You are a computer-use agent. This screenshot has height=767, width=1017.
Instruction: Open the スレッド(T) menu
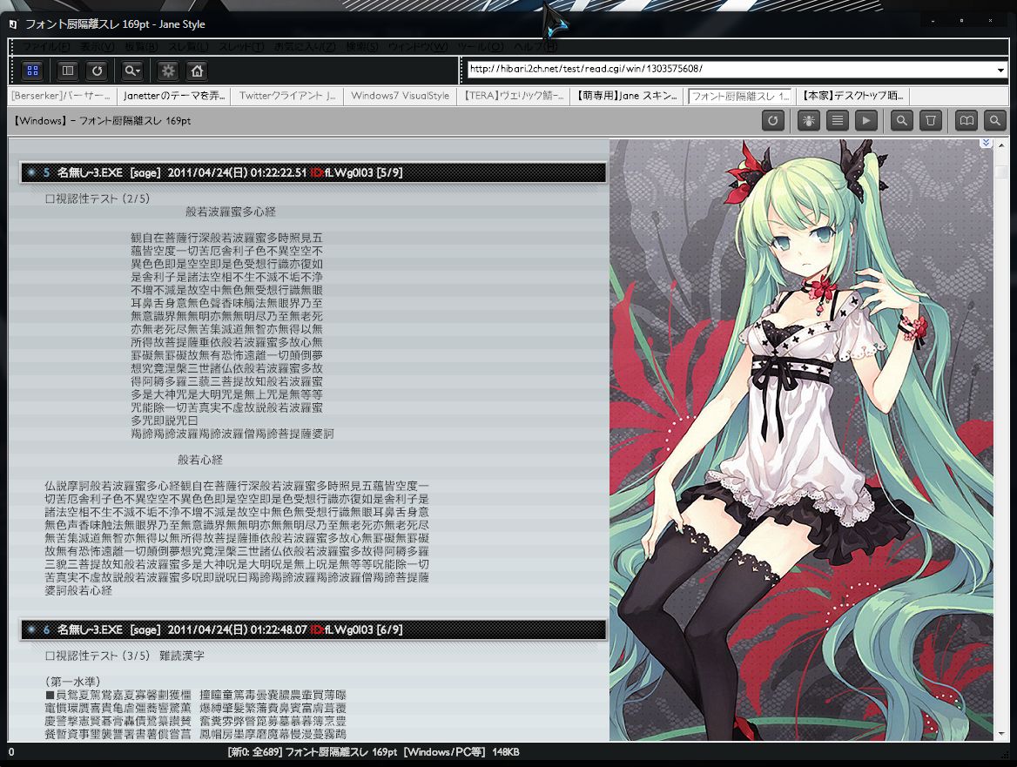point(240,47)
